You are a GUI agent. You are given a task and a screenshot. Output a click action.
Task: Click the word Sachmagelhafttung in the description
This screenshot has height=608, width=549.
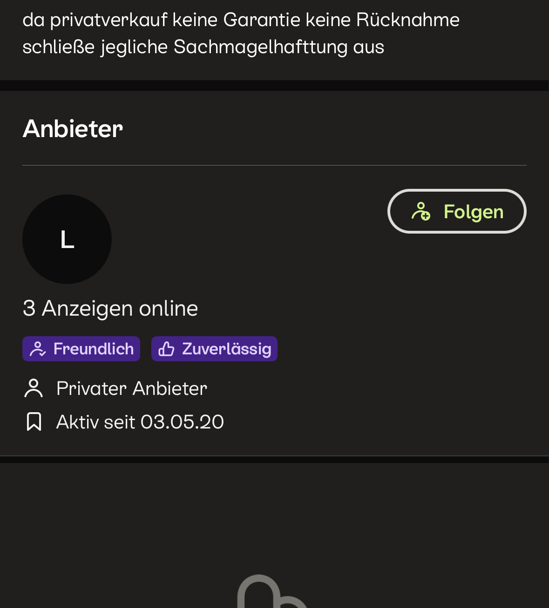pyautogui.click(x=260, y=47)
